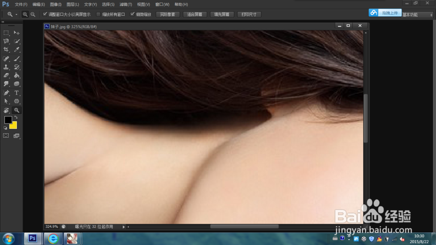
Task: Click the Photoshop taskbar button
Action: pos(33,238)
